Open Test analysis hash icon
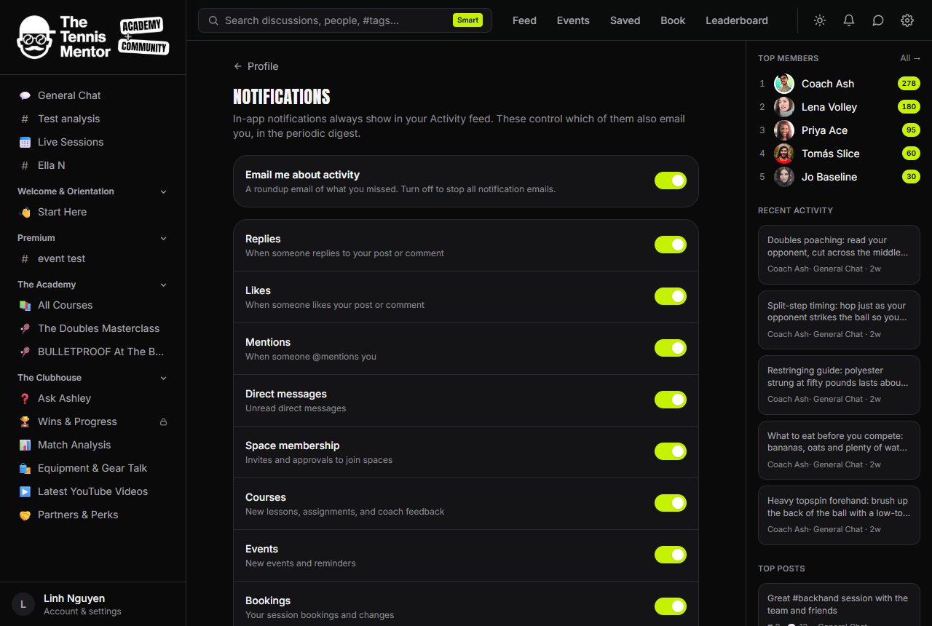Image resolution: width=932 pixels, height=626 pixels. tap(25, 119)
